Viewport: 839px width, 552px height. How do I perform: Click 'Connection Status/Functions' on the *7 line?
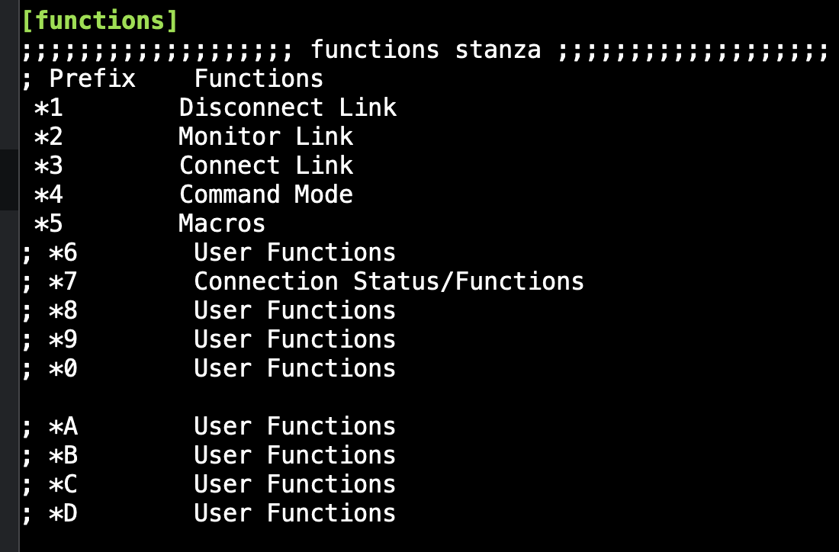(x=388, y=281)
